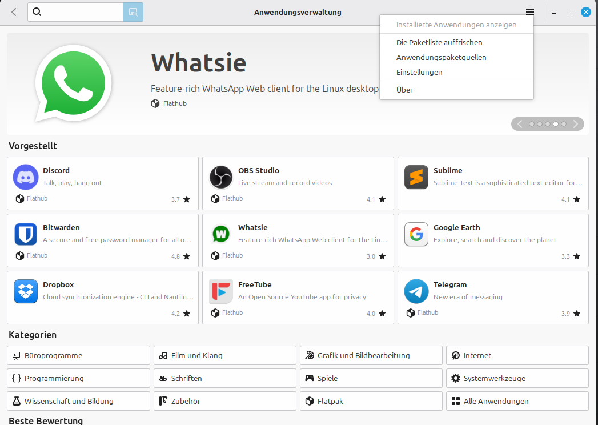Click the back arrow in header
This screenshot has width=598, height=425.
coord(14,12)
